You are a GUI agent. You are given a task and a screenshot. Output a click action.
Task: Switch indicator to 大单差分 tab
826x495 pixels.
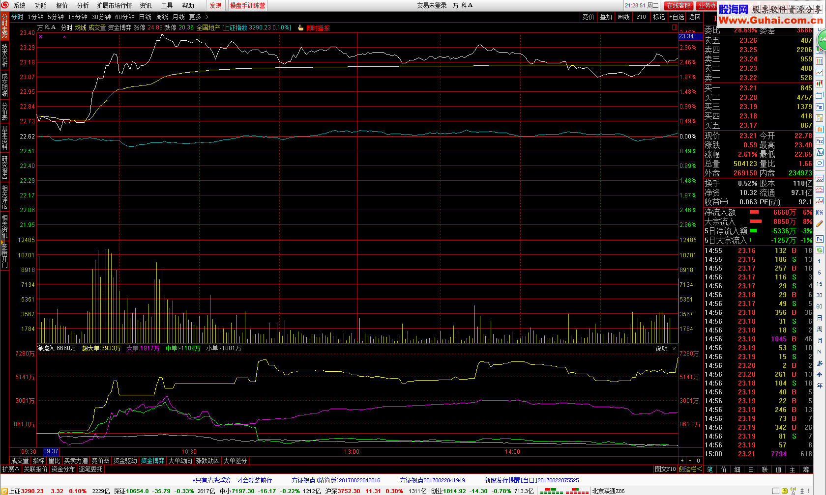click(x=235, y=461)
